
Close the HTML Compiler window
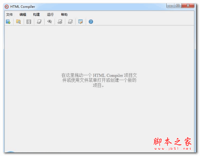[188, 6]
